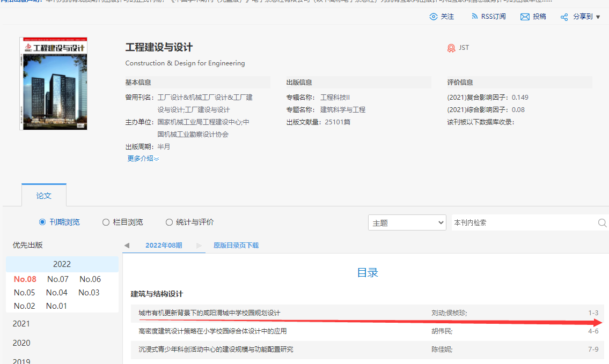609x364 pixels.
Task: Select the 统计与评价 radio button
Action: pyautogui.click(x=169, y=222)
